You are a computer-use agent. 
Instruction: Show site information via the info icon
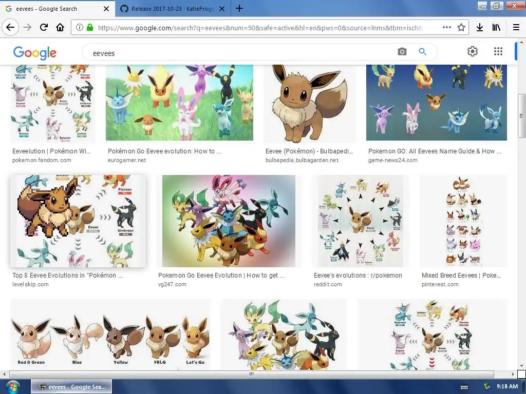[80, 28]
